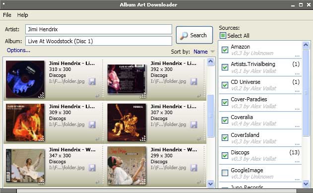Click save icon for 307 x 300 result
Viewport: 313px width, 193px height.
pyautogui.click(x=193, y=125)
